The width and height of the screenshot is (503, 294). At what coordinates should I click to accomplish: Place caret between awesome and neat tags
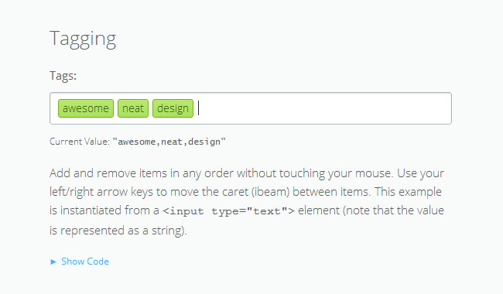pyautogui.click(x=116, y=108)
